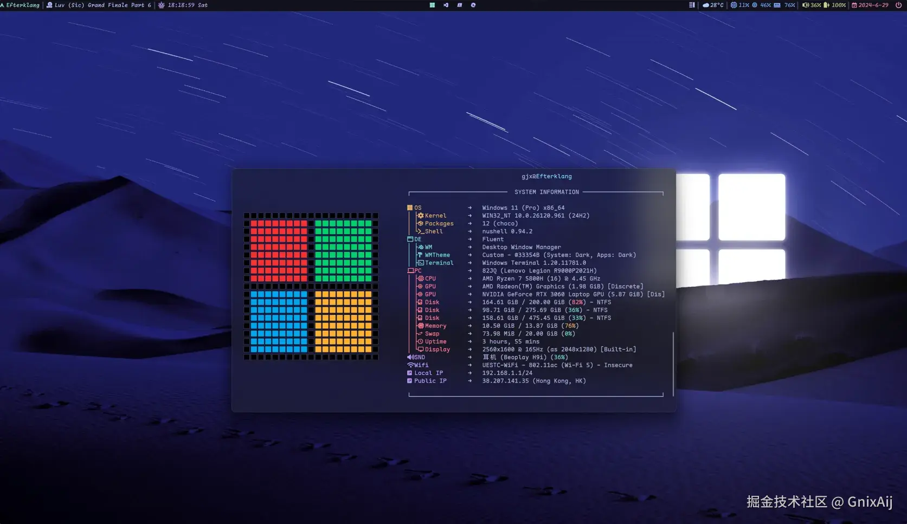Click the "82JQ (Lenovo Legion R9000P2021H)" value
Screen dimensions: 907x524
[x=539, y=270]
